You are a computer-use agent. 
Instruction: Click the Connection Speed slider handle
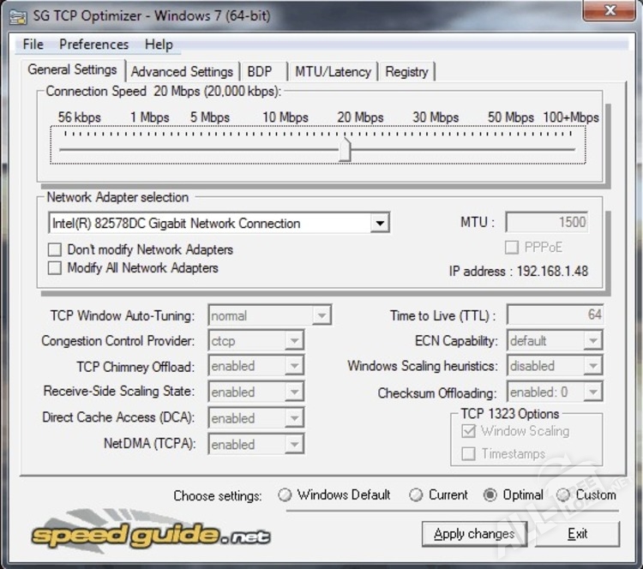pos(345,149)
